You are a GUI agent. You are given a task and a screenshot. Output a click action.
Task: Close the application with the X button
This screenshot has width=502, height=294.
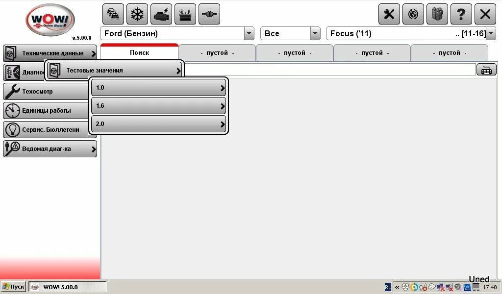tap(485, 14)
